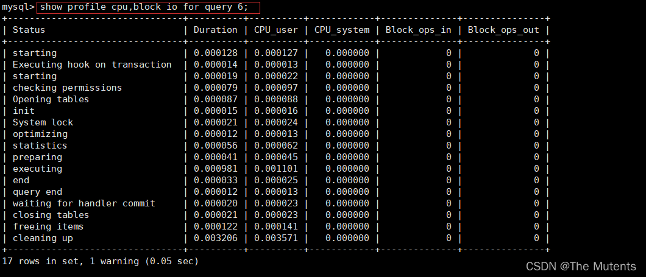Screen dimensions: 646x277
Task: Click the CPU_system column header
Action: click(x=342, y=30)
